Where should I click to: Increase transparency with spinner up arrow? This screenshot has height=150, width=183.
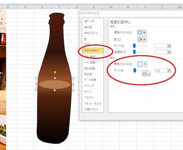(x=169, y=51)
